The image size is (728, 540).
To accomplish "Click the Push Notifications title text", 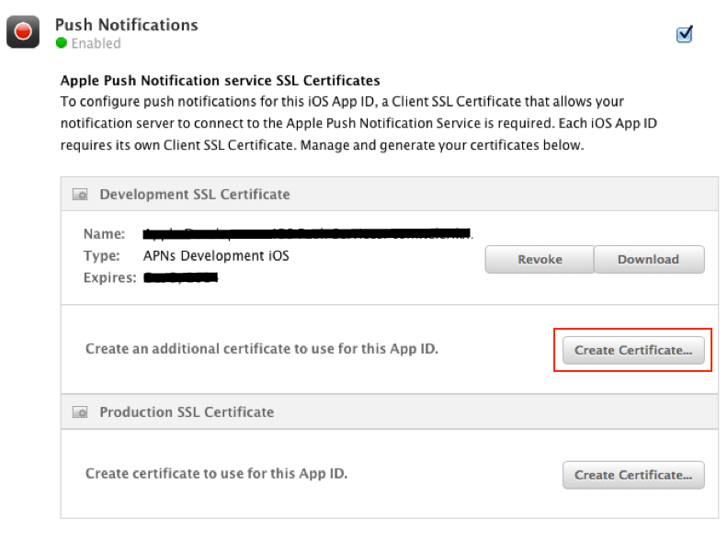I will pos(126,25).
